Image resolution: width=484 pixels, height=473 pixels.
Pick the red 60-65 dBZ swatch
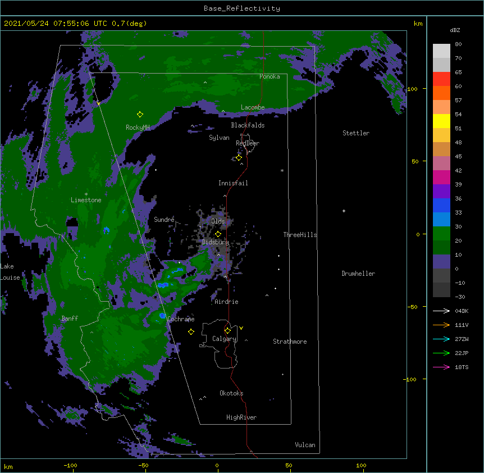point(441,79)
